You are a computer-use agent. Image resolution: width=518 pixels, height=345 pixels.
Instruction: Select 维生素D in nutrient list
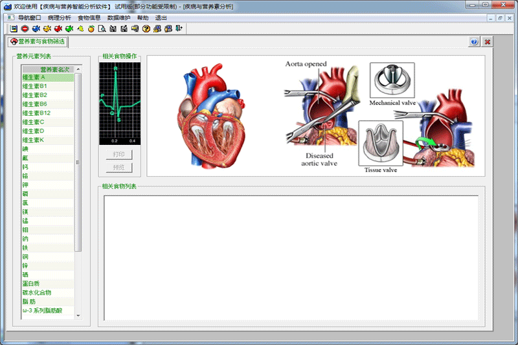[x=48, y=131]
